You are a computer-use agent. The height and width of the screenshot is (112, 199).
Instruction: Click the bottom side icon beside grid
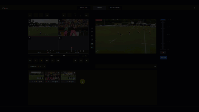click(x=92, y=48)
